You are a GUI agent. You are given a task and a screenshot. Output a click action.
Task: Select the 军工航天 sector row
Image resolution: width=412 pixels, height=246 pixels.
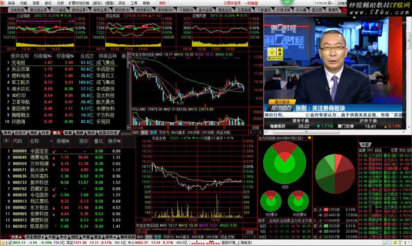coord(63,82)
